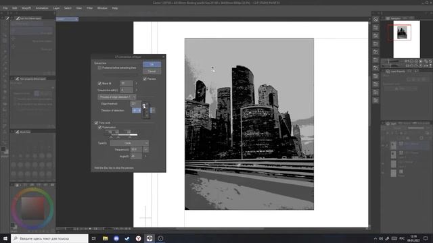433x243 pixels.
Task: Open Discord from the taskbar
Action: click(116, 238)
